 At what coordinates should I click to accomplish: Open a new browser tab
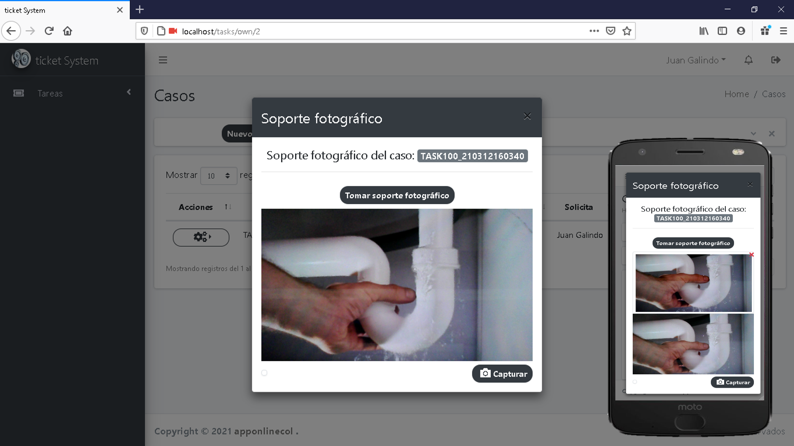tap(140, 10)
